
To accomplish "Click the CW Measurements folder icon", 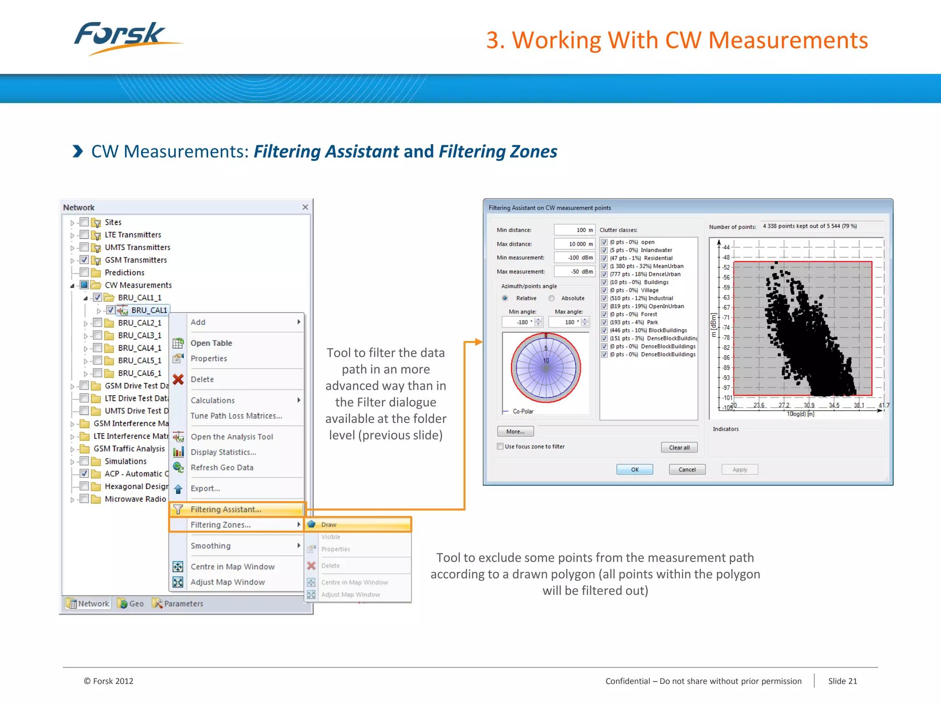I will tap(96, 285).
